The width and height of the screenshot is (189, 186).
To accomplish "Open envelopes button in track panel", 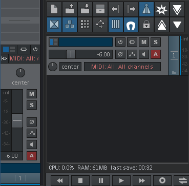I will click(x=132, y=54).
